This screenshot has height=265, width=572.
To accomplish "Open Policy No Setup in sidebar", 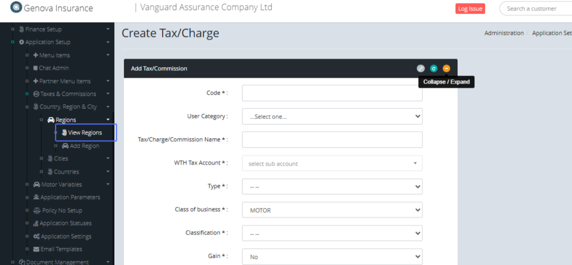I will 62,210.
